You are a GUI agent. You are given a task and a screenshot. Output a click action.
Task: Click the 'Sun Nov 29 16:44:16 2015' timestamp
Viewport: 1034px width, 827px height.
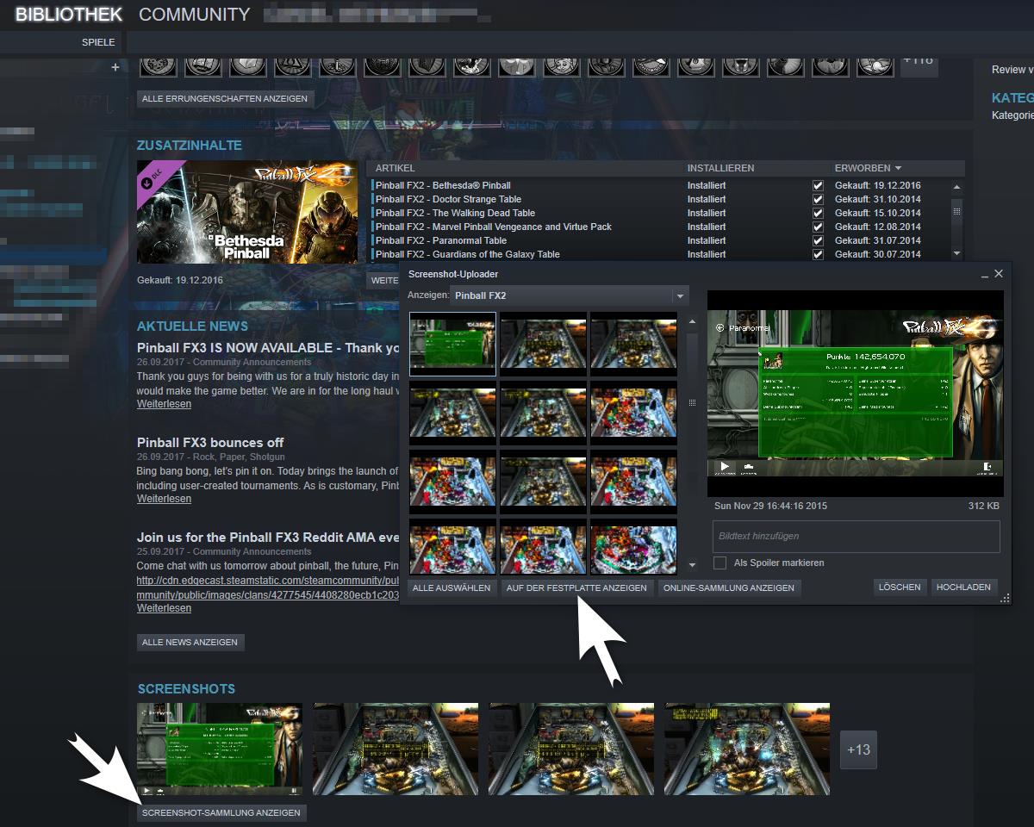770,507
